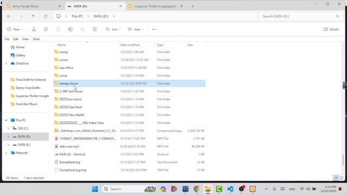Refresh the current folder

46,16
